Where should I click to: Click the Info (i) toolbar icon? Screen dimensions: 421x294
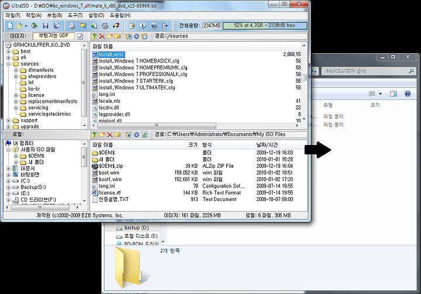pyautogui.click(x=143, y=26)
